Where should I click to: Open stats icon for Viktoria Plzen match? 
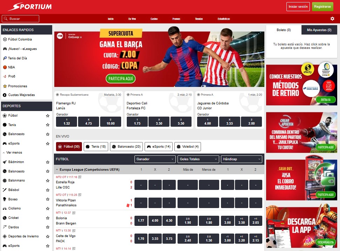(80, 195)
